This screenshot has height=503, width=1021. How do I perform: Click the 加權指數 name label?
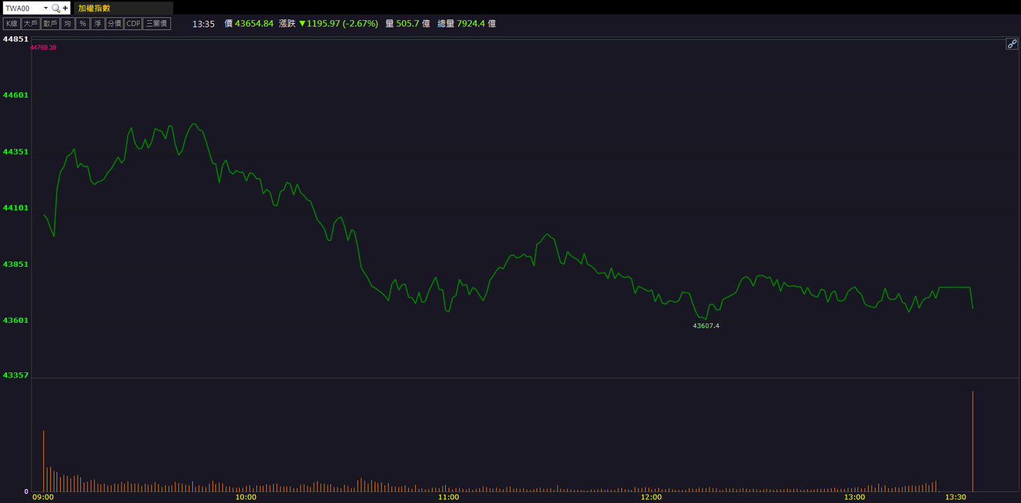click(94, 8)
